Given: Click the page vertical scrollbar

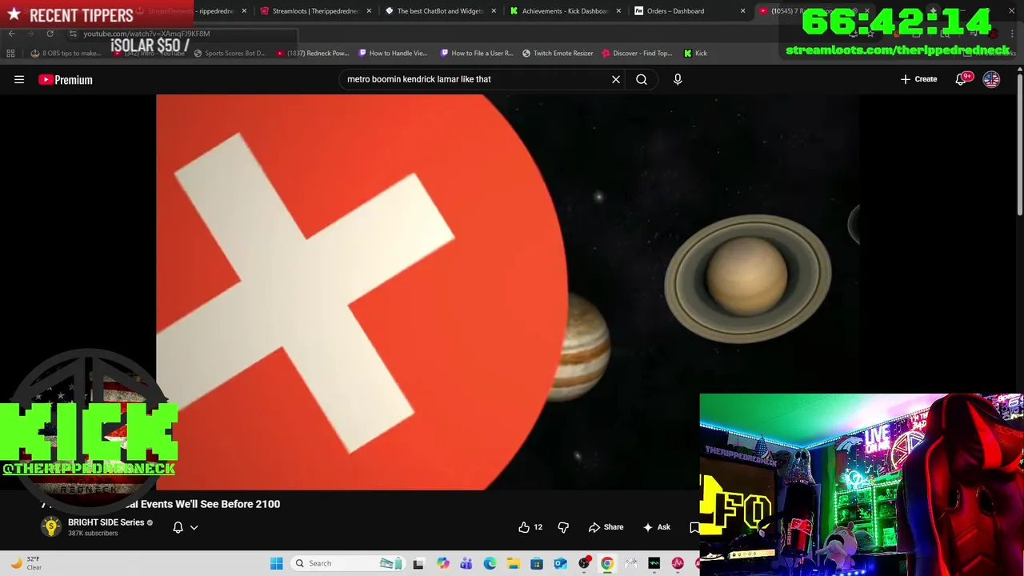Looking at the screenshot, I should pyautogui.click(x=1019, y=144).
